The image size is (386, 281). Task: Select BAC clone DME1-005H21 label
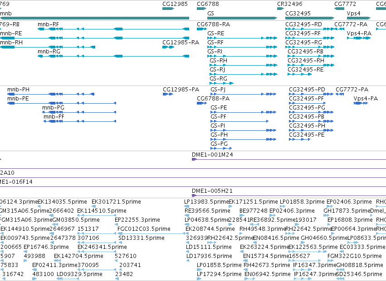click(212, 191)
